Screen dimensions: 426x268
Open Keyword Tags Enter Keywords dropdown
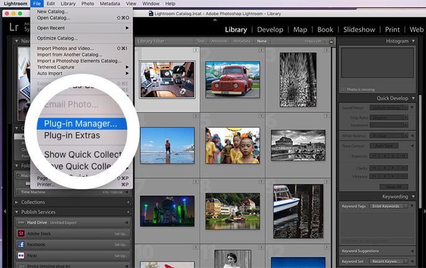[389, 206]
